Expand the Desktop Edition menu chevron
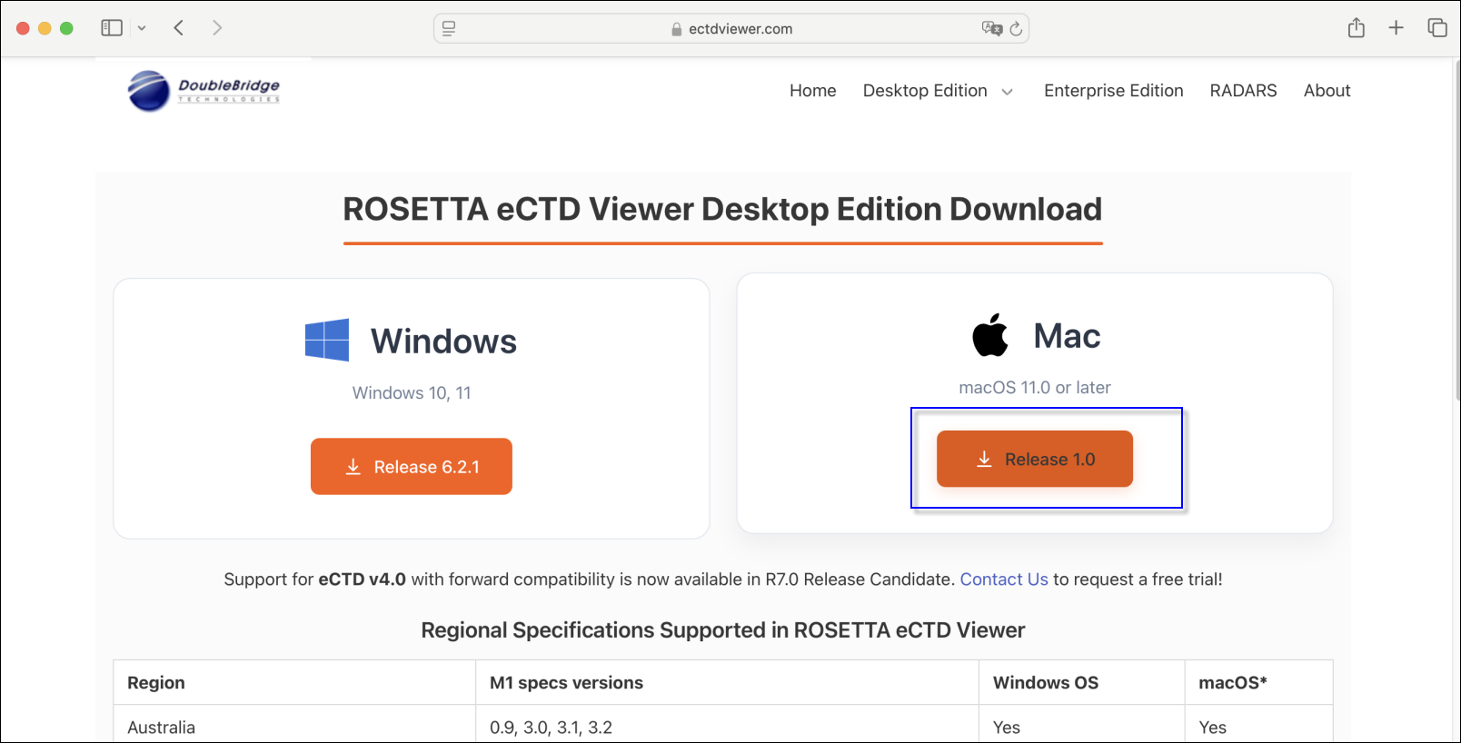Image resolution: width=1461 pixels, height=743 pixels. (x=1007, y=92)
